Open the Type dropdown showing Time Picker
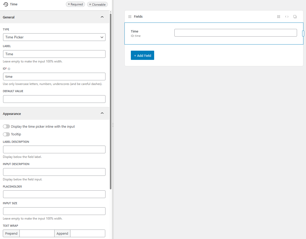The image size is (306, 239). pos(54,37)
